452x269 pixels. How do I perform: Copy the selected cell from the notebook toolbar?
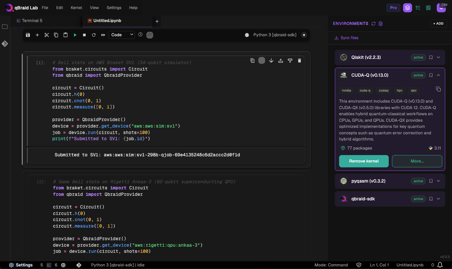[56, 35]
